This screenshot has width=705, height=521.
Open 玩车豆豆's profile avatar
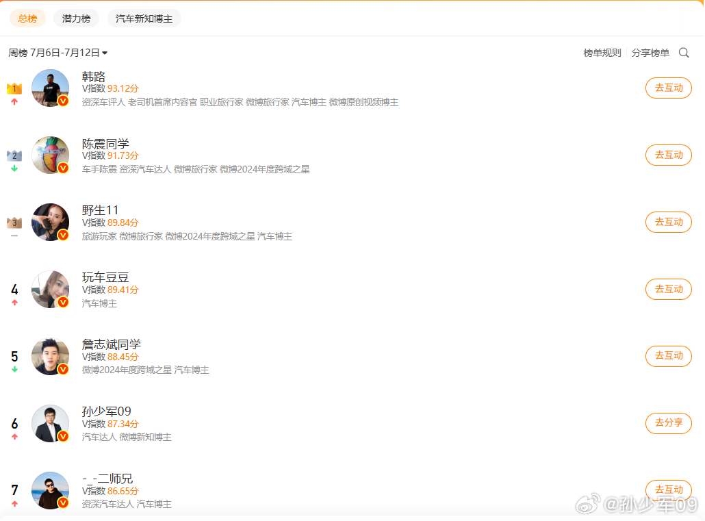[x=51, y=289]
